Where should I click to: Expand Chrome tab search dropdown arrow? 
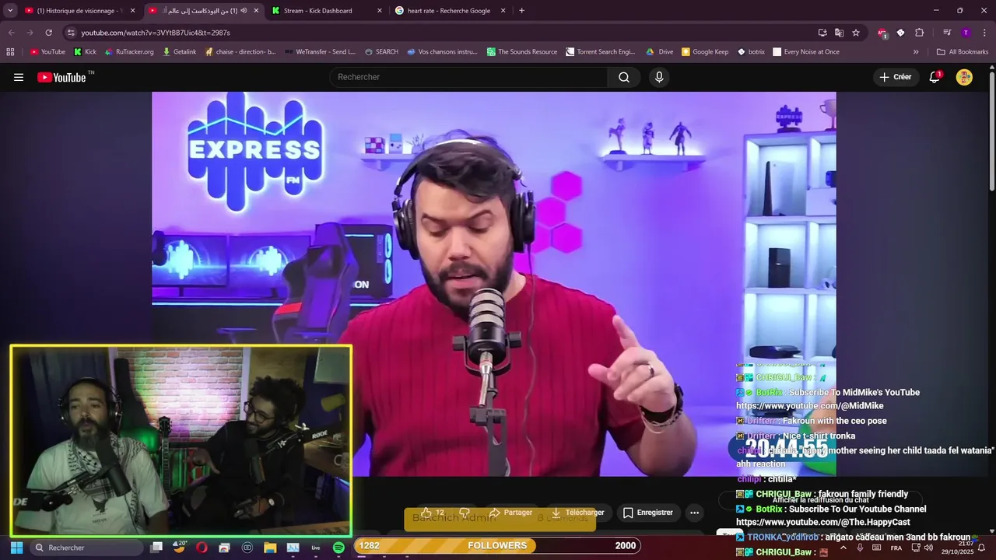pos(10,11)
